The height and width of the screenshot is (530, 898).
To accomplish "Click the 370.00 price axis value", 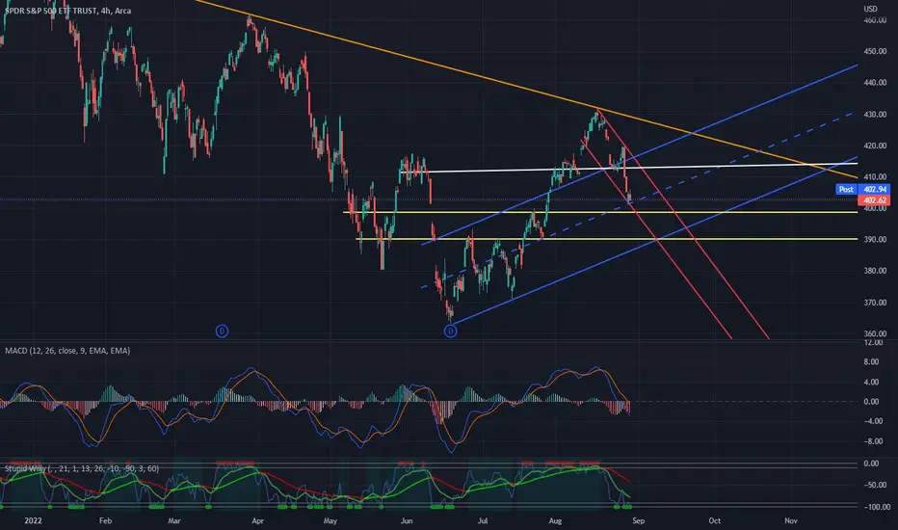I will 875,302.
